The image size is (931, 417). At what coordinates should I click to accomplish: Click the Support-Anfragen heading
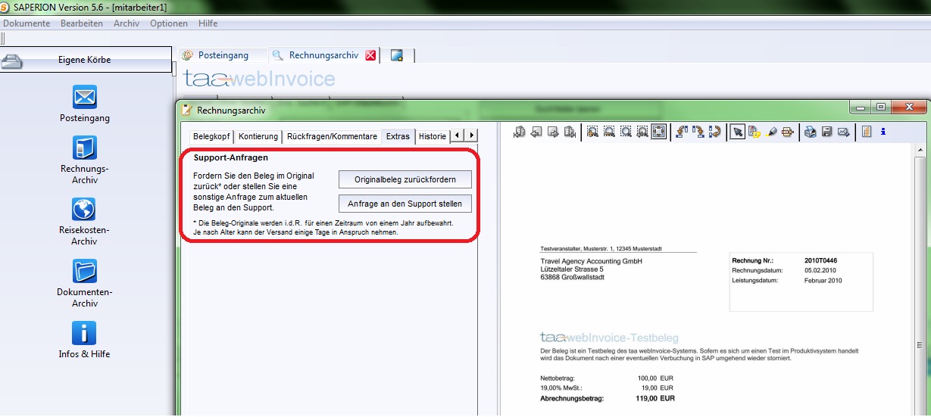point(230,158)
